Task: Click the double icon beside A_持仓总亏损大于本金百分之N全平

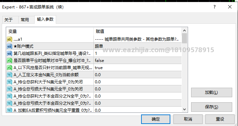Action: [10, 103]
